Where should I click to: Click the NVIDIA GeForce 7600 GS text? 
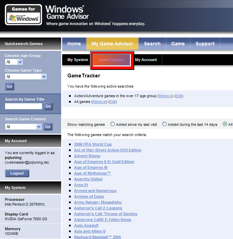coord(26,219)
